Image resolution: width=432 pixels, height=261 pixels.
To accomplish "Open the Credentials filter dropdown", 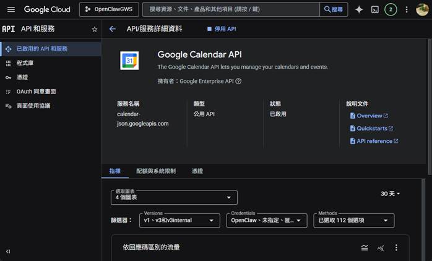I will point(267,221).
